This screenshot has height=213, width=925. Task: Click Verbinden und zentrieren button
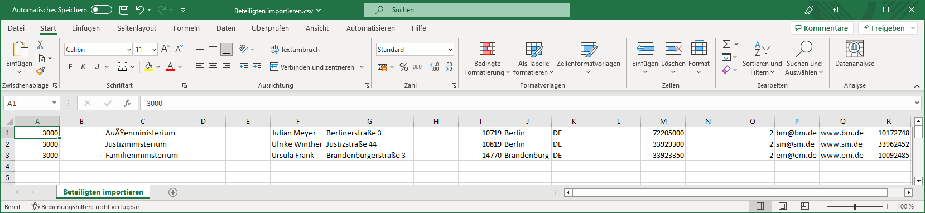coord(312,67)
